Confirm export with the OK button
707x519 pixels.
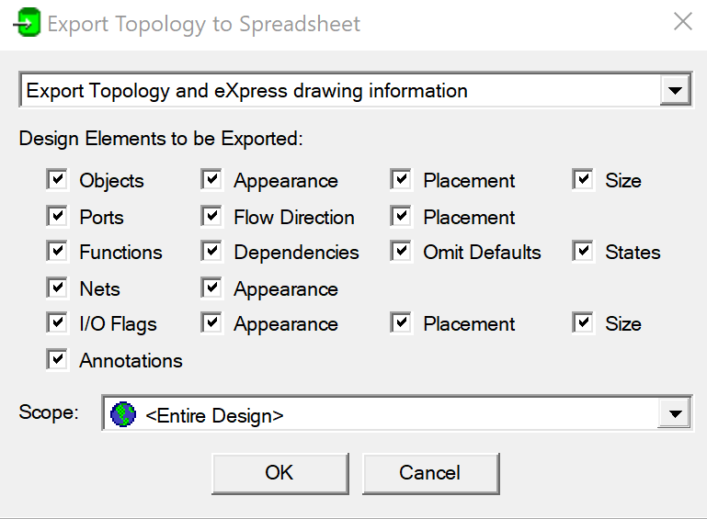click(280, 473)
